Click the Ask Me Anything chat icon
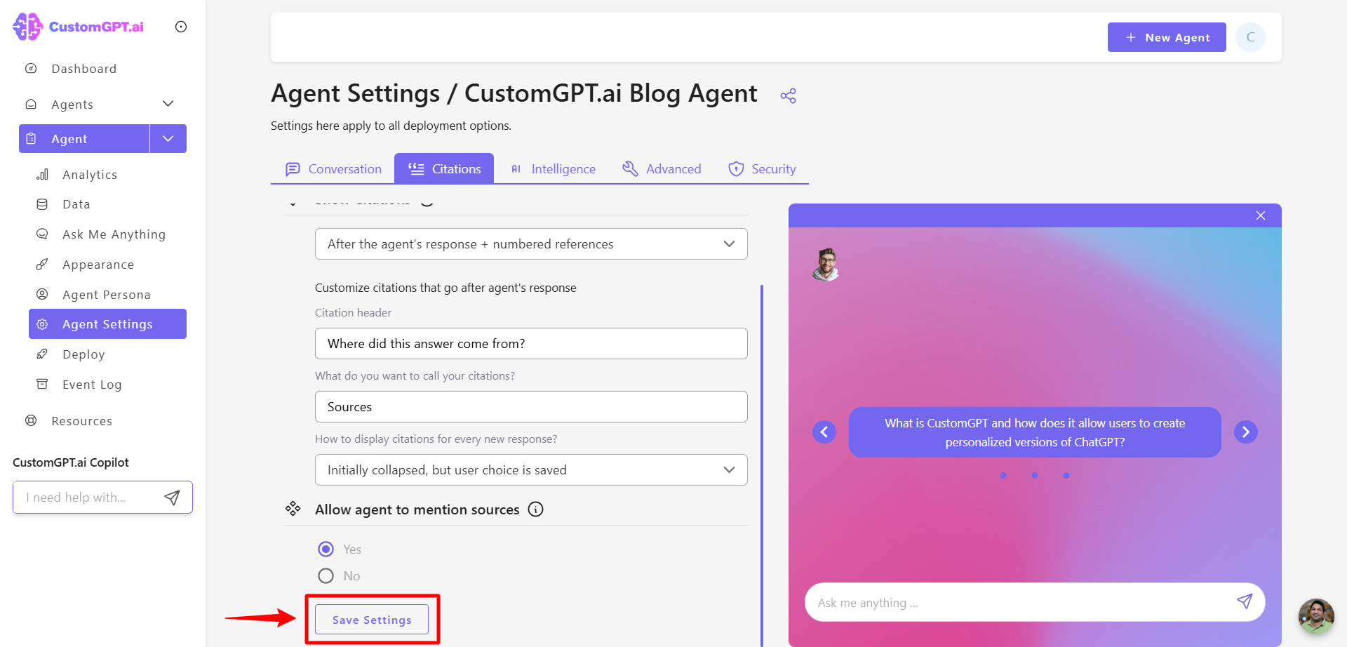This screenshot has width=1347, height=647. [x=42, y=234]
